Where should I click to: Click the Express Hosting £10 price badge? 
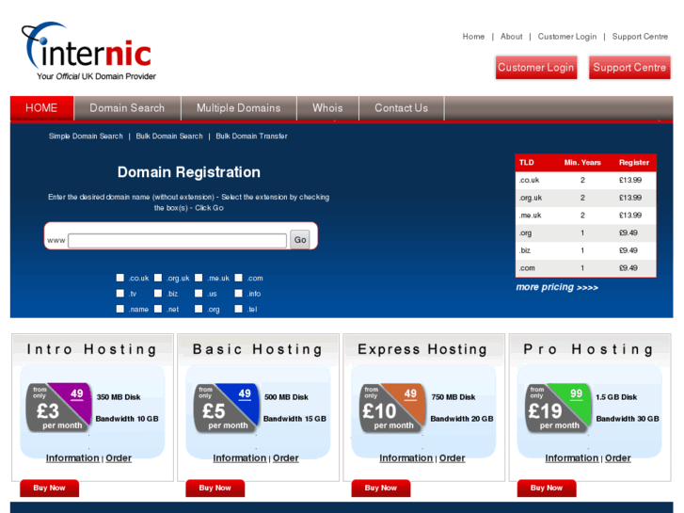point(392,408)
